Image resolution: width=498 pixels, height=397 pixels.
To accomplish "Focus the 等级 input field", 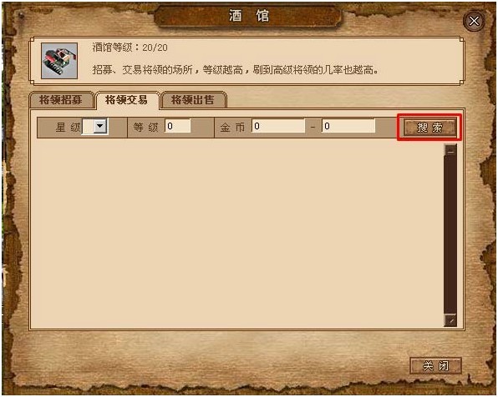I will click(178, 126).
